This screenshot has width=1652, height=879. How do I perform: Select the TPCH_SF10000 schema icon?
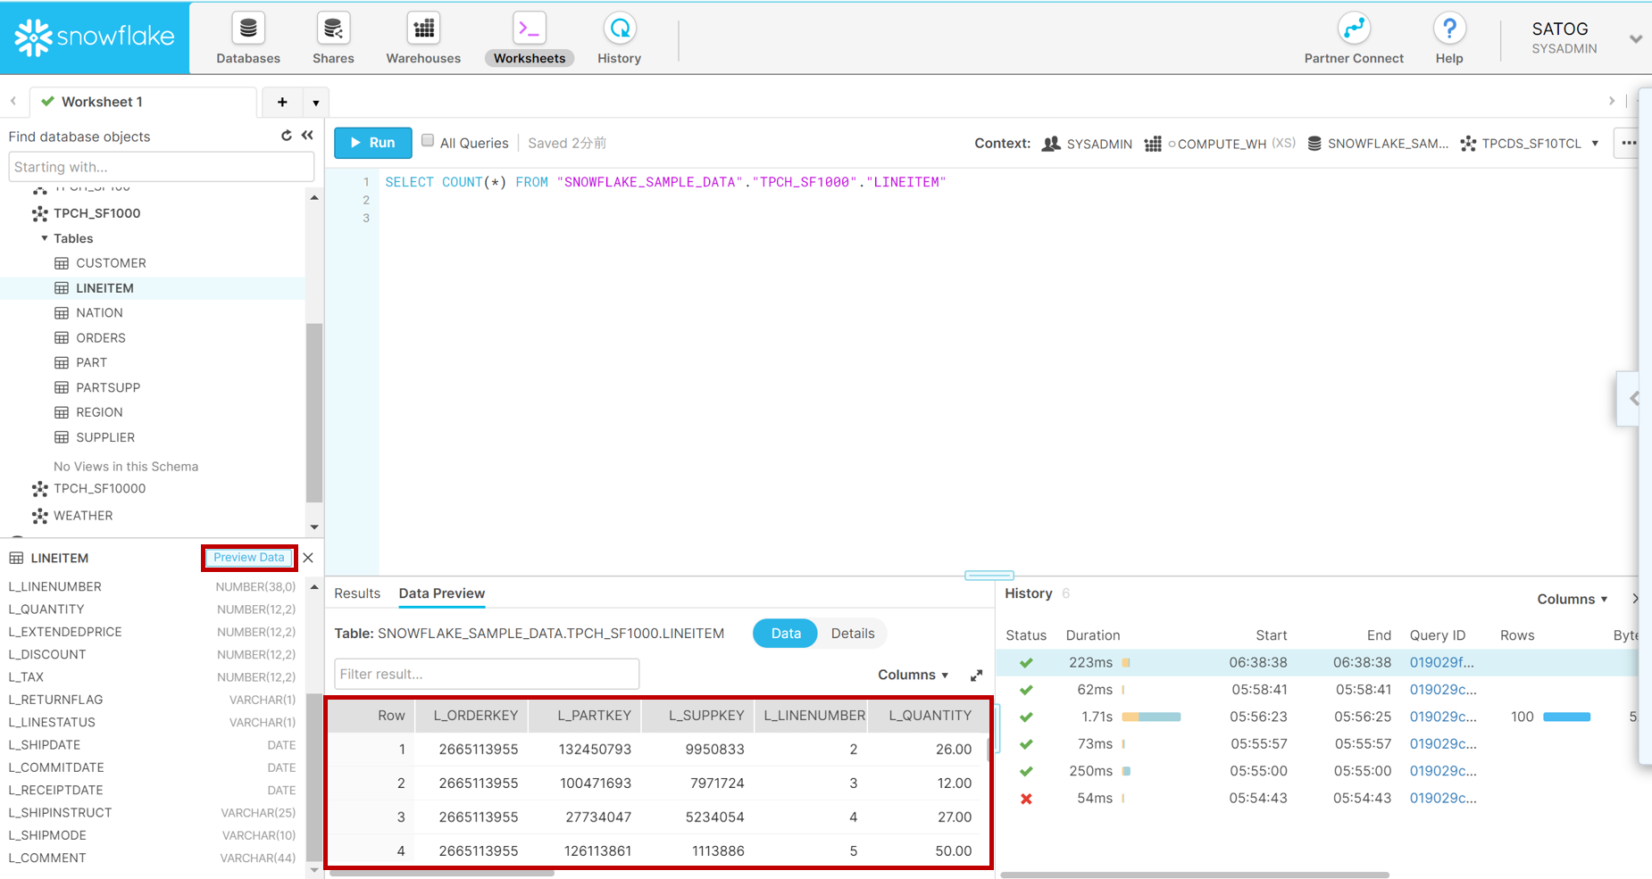click(x=40, y=489)
